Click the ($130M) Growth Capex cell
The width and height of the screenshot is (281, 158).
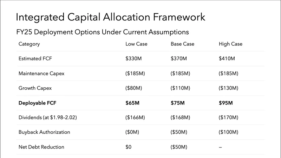click(228, 88)
